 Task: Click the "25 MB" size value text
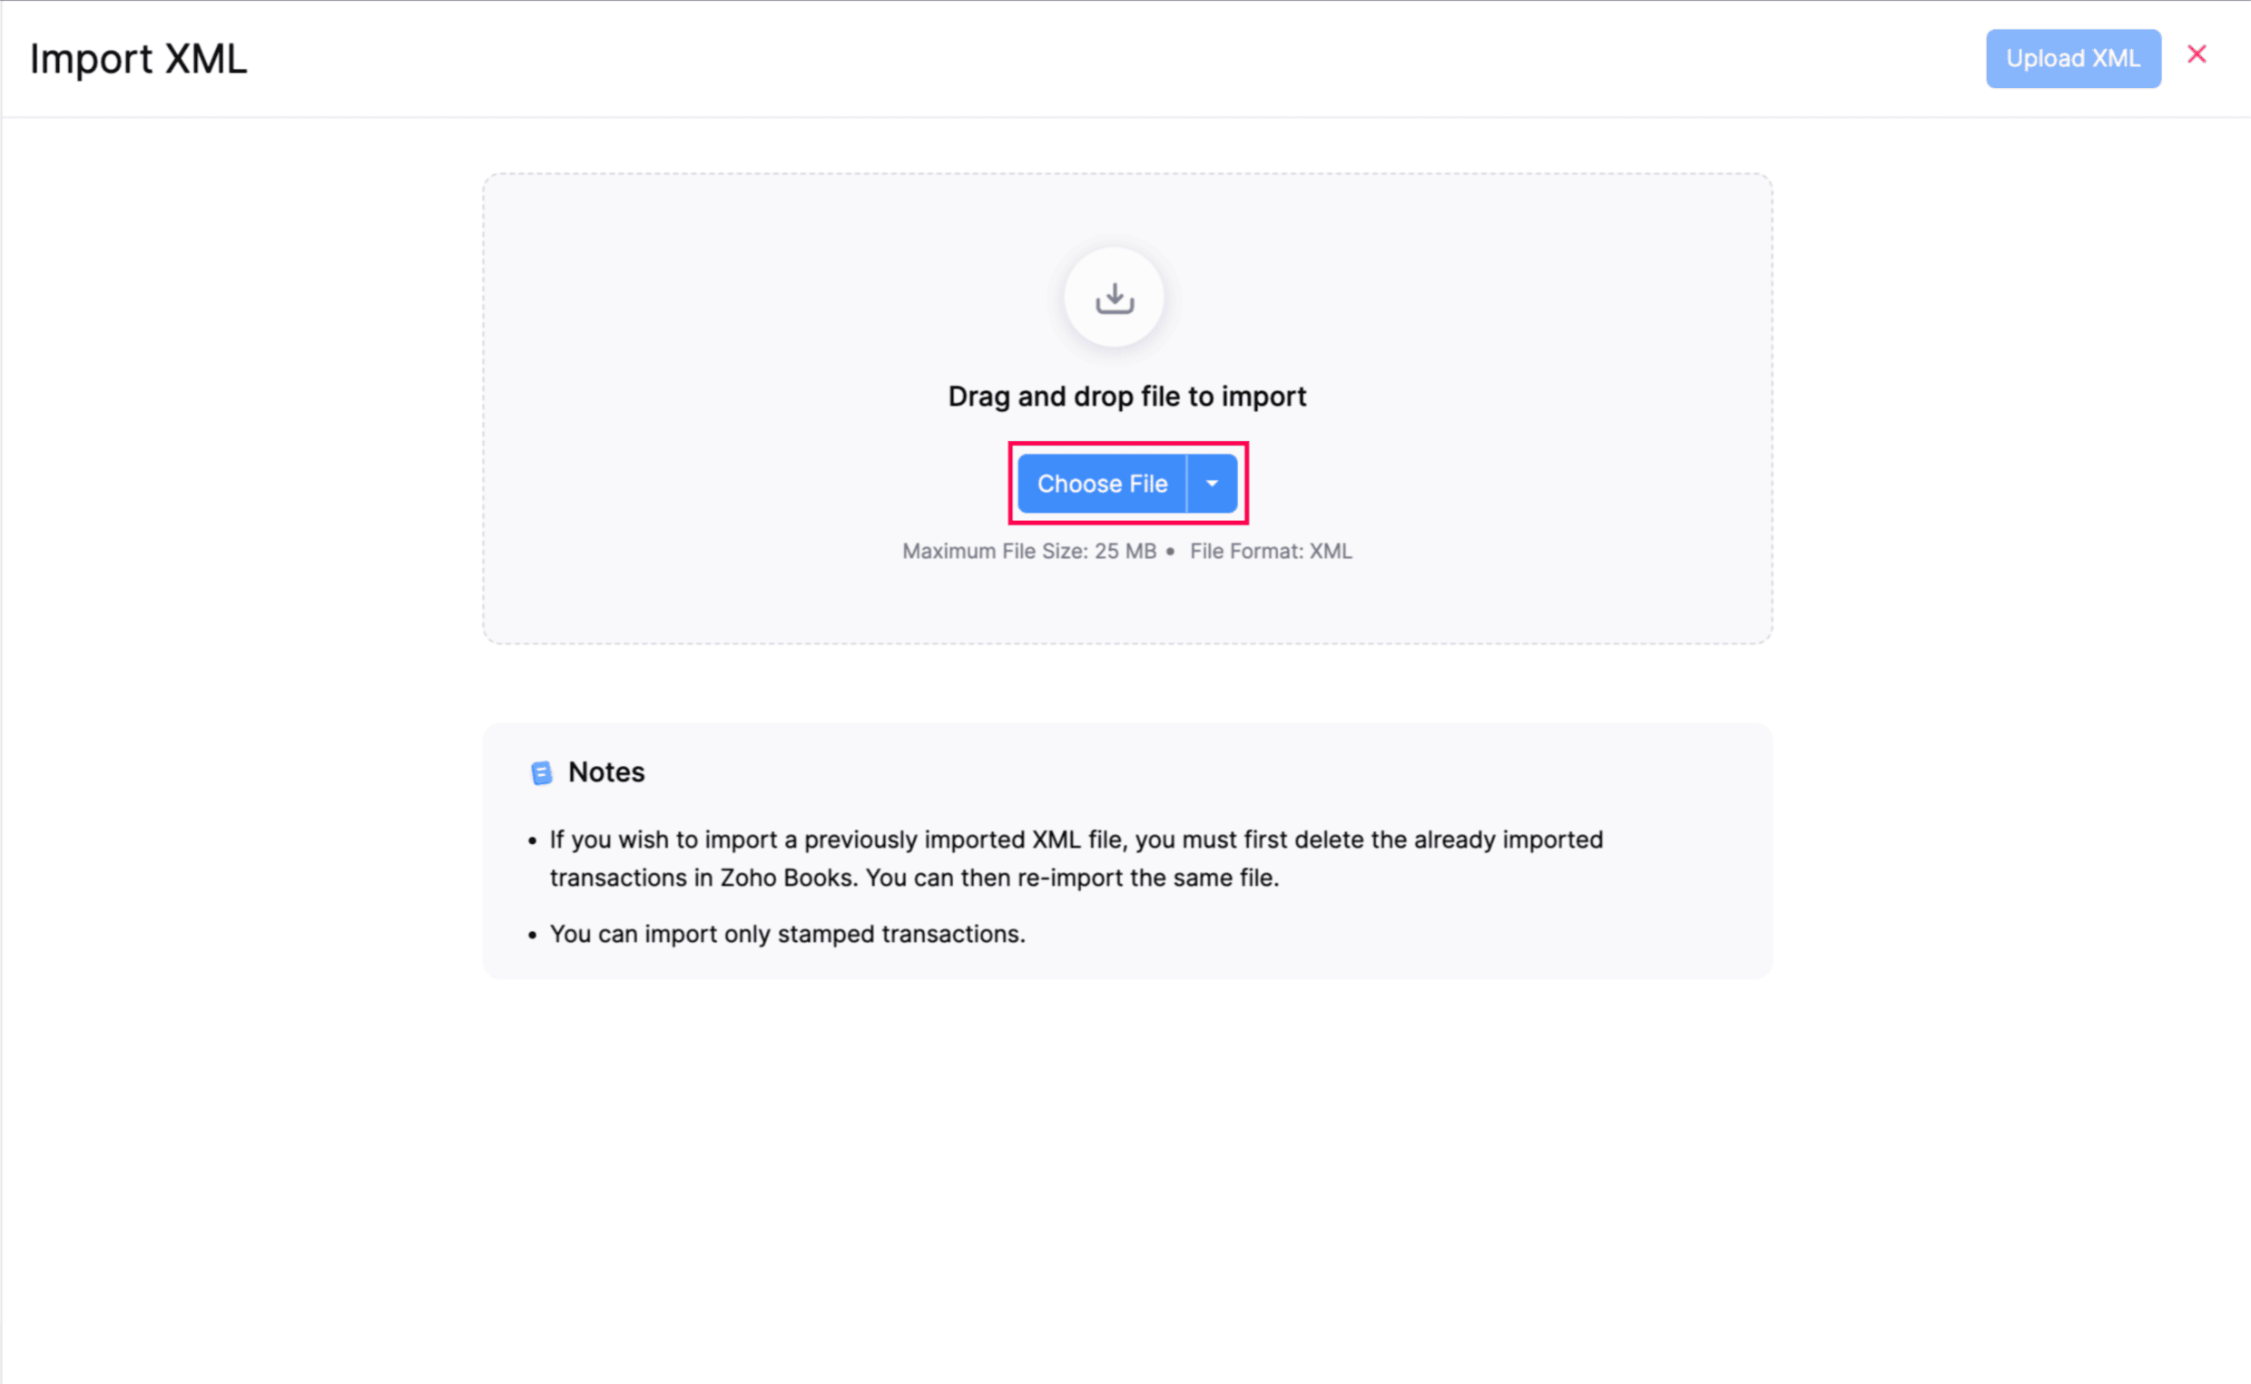pyautogui.click(x=1125, y=551)
